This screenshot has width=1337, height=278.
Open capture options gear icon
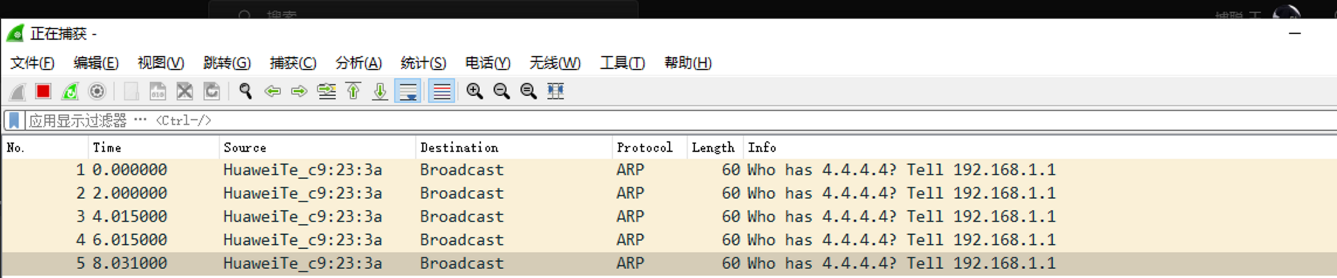97,92
